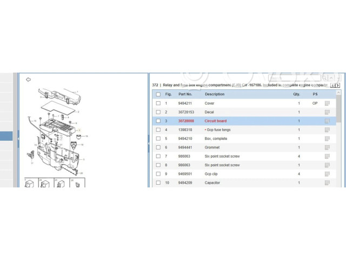The height and width of the screenshot is (260, 346).
Task: Select callout number 3 on the exploded diagram
Action: coord(79,131)
